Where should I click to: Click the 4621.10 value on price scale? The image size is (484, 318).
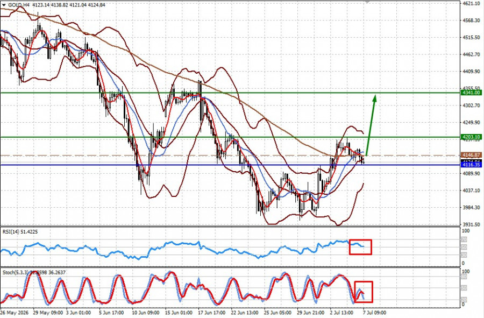(x=471, y=3)
